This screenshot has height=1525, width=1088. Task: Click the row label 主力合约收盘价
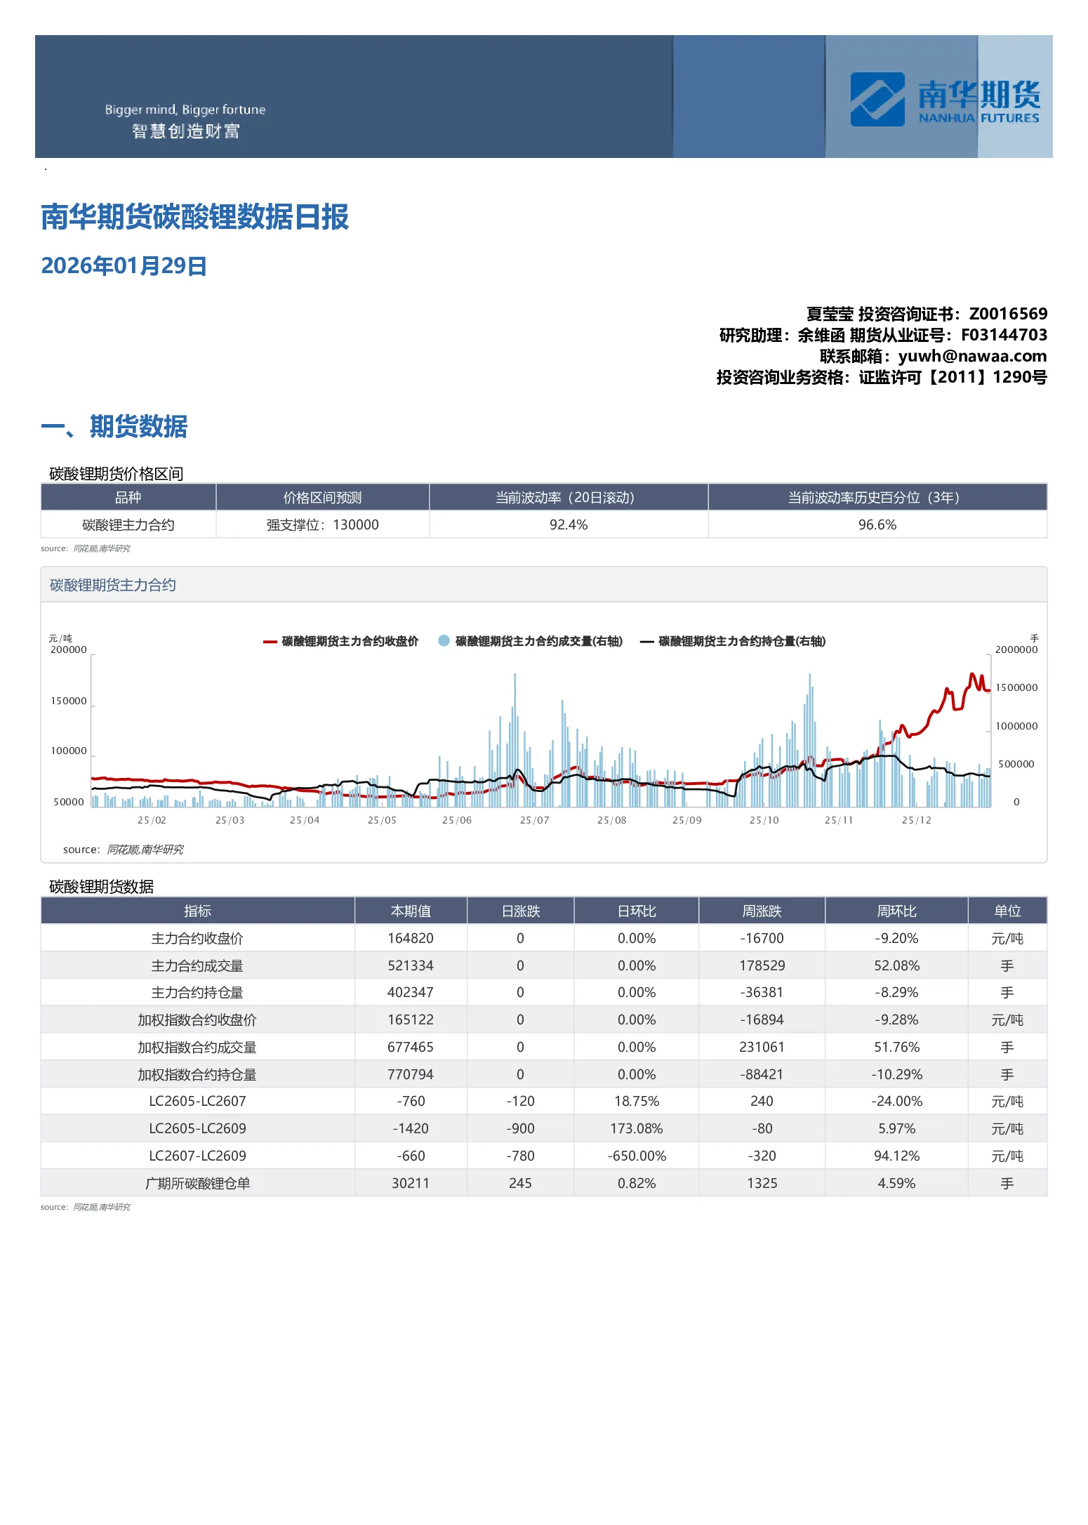click(x=198, y=939)
